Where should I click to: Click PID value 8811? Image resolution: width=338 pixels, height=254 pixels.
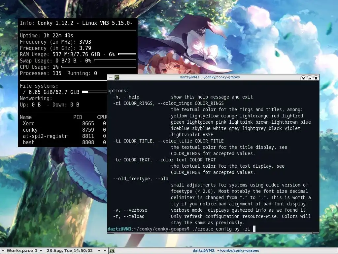[88, 136]
